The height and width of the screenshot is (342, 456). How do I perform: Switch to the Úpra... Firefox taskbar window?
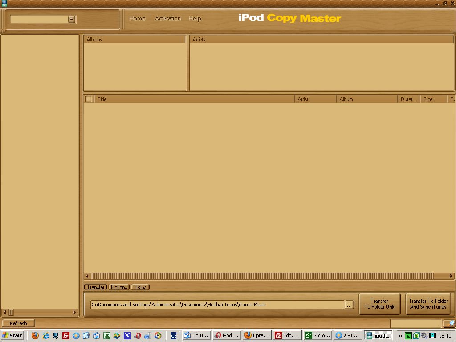pyautogui.click(x=257, y=335)
